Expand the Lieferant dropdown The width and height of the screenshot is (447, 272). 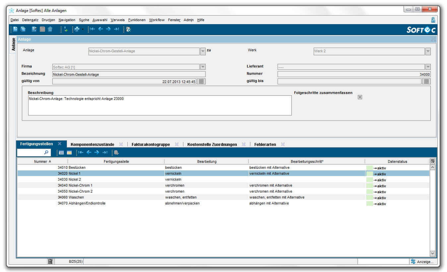428,67
